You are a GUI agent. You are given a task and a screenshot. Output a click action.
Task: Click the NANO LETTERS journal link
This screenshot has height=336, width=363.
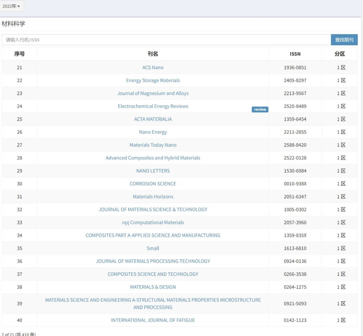153,171
